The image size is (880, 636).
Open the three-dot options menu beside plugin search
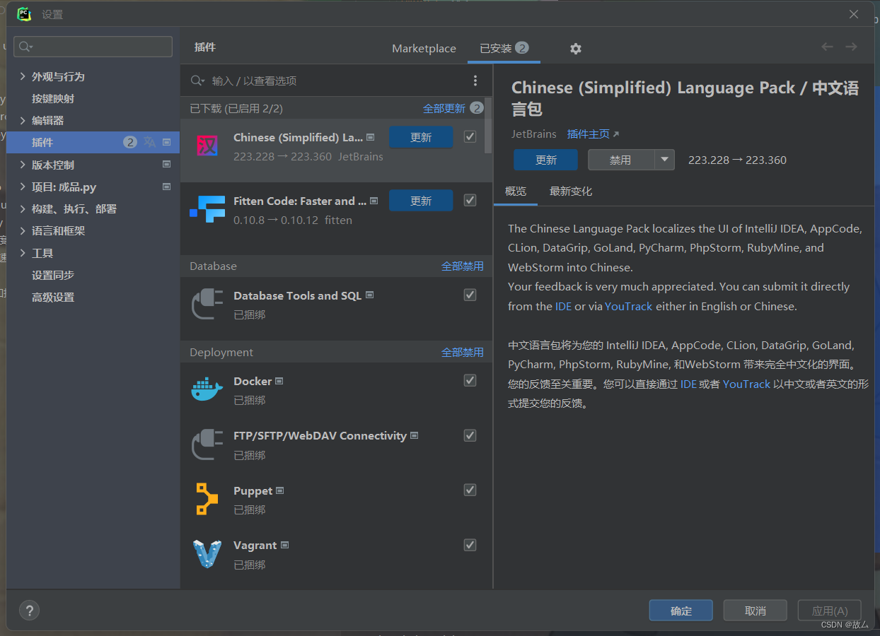(475, 81)
